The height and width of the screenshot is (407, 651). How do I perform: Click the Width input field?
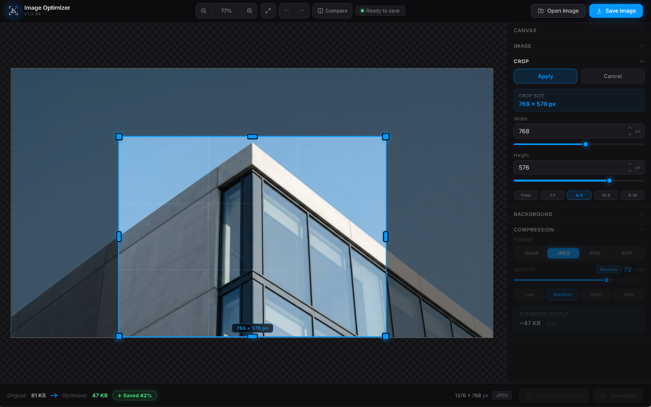click(579, 131)
